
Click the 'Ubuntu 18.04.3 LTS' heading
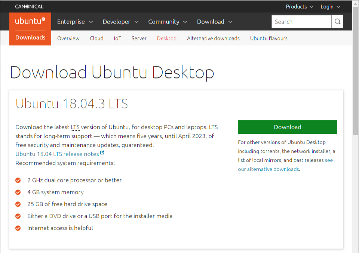point(71,104)
